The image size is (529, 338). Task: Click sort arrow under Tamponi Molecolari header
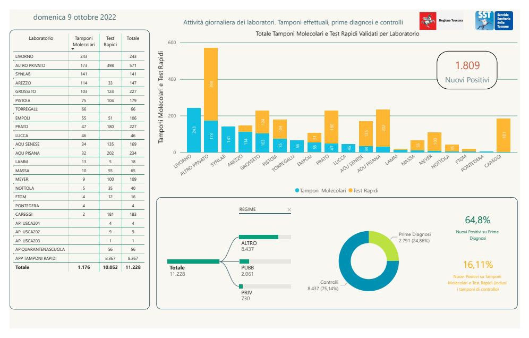coord(73,49)
